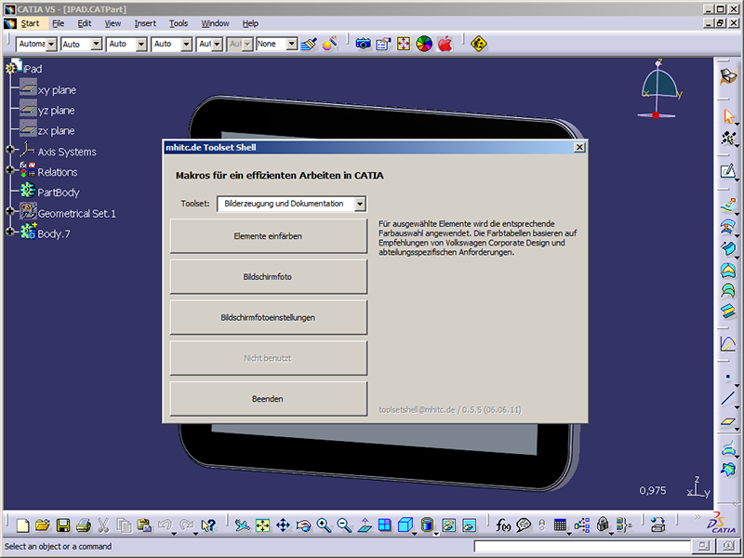Screen dimensions: 744x558
Task: Click the Plane tool icon
Action: point(728,421)
